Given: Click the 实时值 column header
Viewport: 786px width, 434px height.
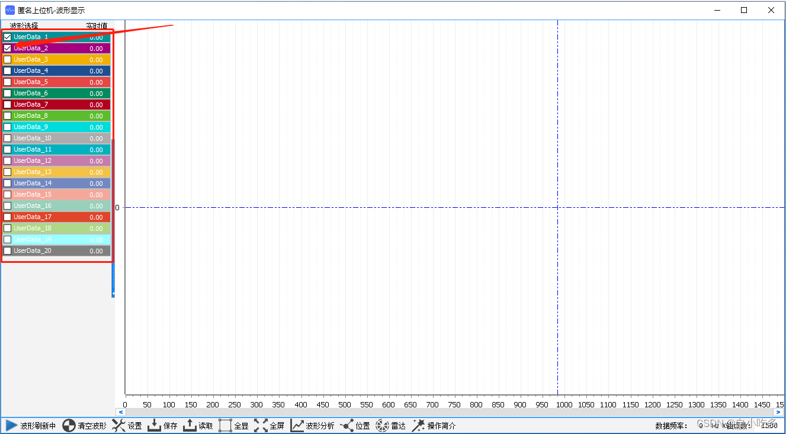Looking at the screenshot, I should click(97, 25).
